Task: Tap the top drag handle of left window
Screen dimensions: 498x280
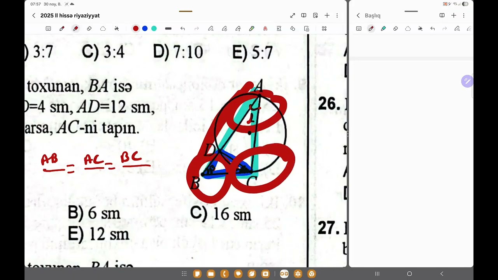Action: 186,11
